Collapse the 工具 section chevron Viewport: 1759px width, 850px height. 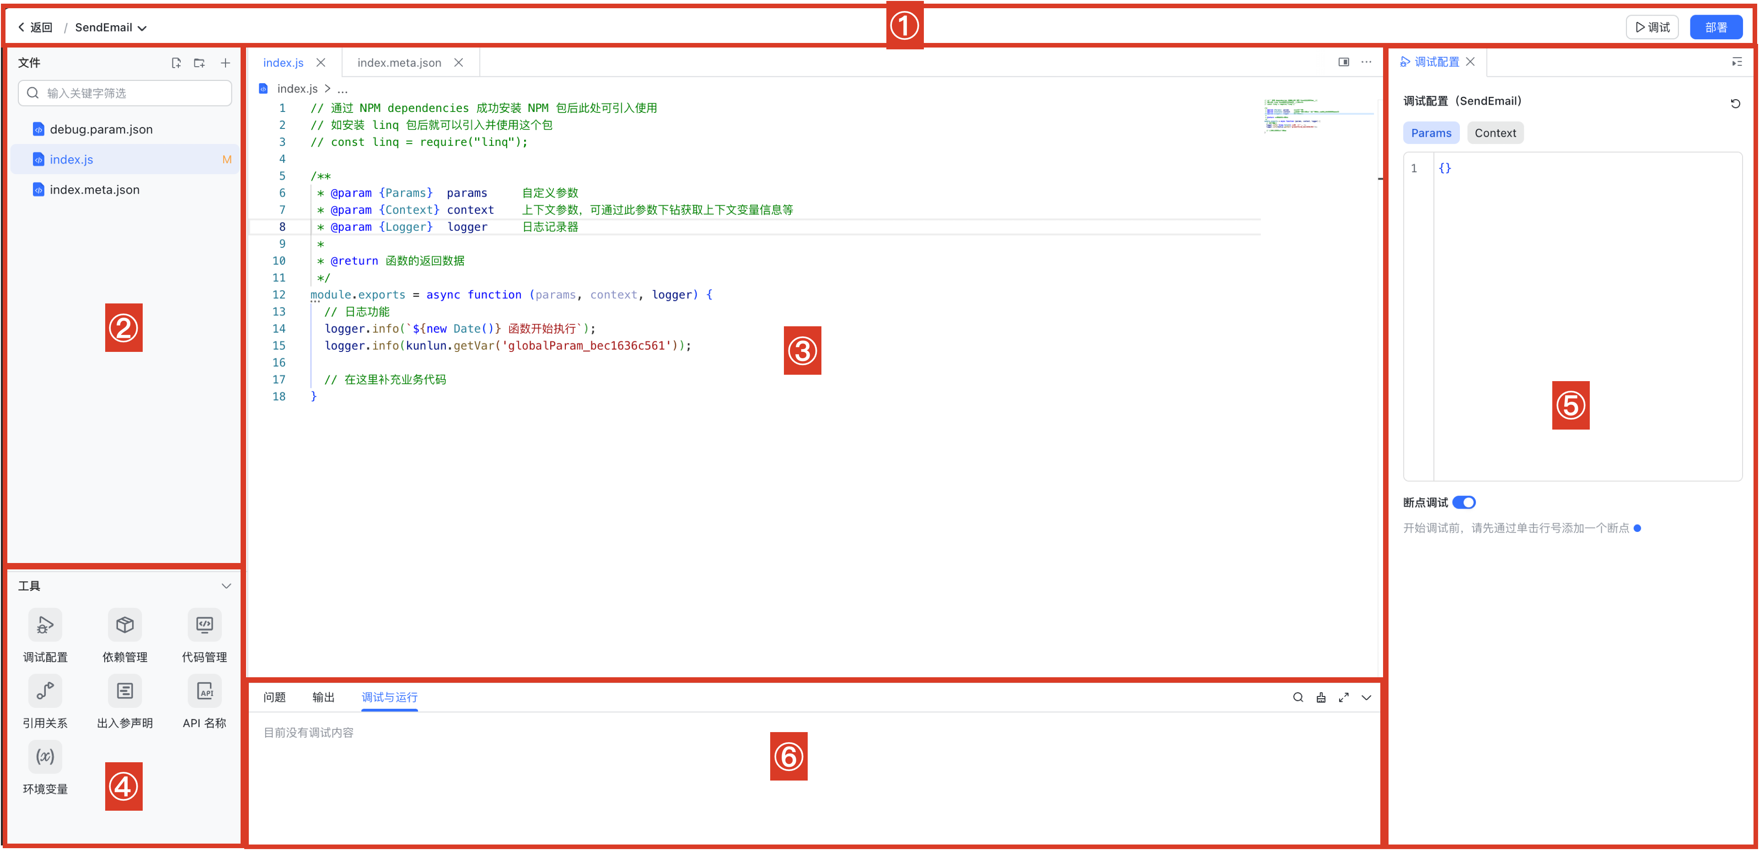pyautogui.click(x=226, y=586)
